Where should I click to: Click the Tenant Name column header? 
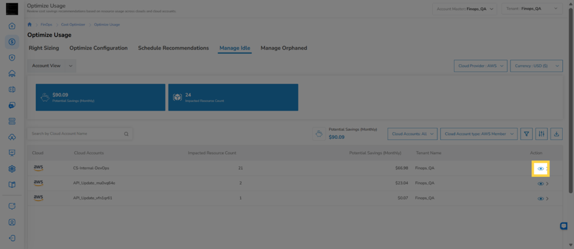[x=429, y=152]
